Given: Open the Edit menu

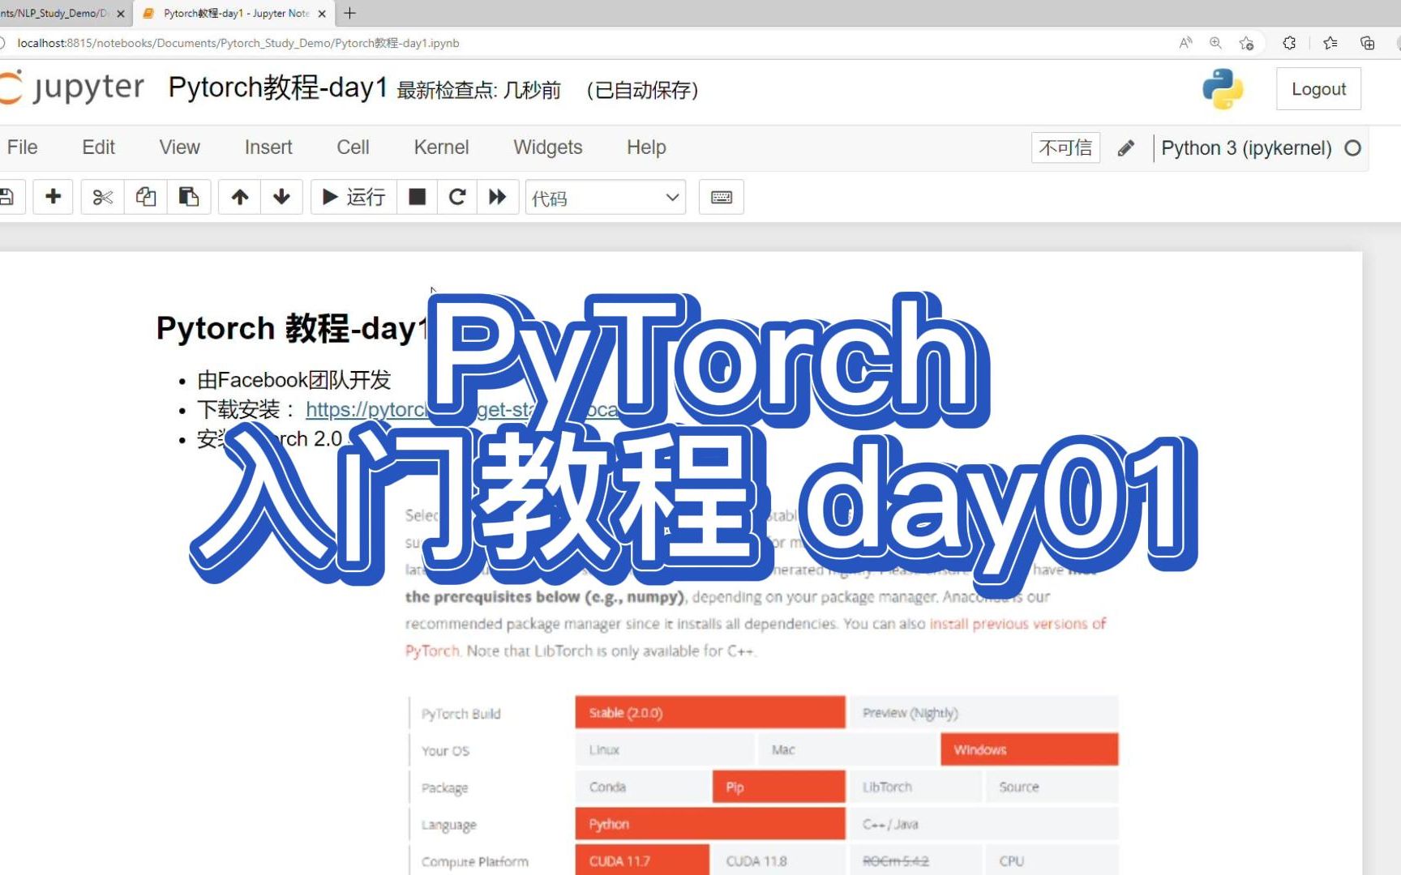Looking at the screenshot, I should point(98,147).
